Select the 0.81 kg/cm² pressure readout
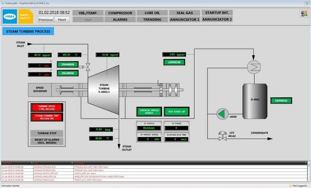Viewport: 311px width, 188px height. click(174, 54)
